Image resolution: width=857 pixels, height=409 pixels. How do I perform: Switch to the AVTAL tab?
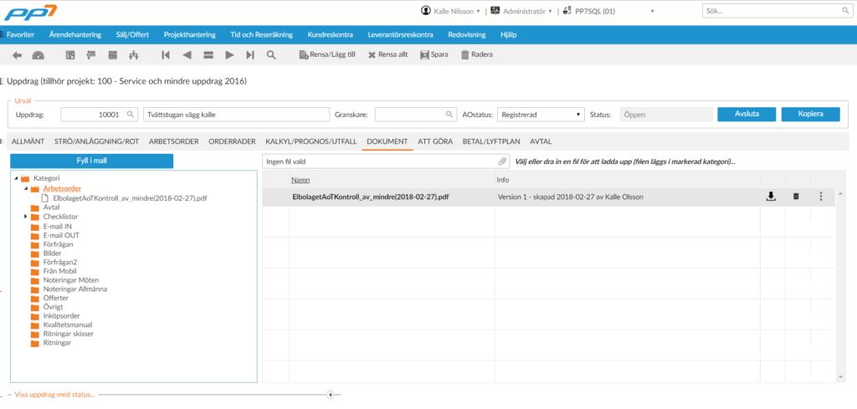pos(541,141)
